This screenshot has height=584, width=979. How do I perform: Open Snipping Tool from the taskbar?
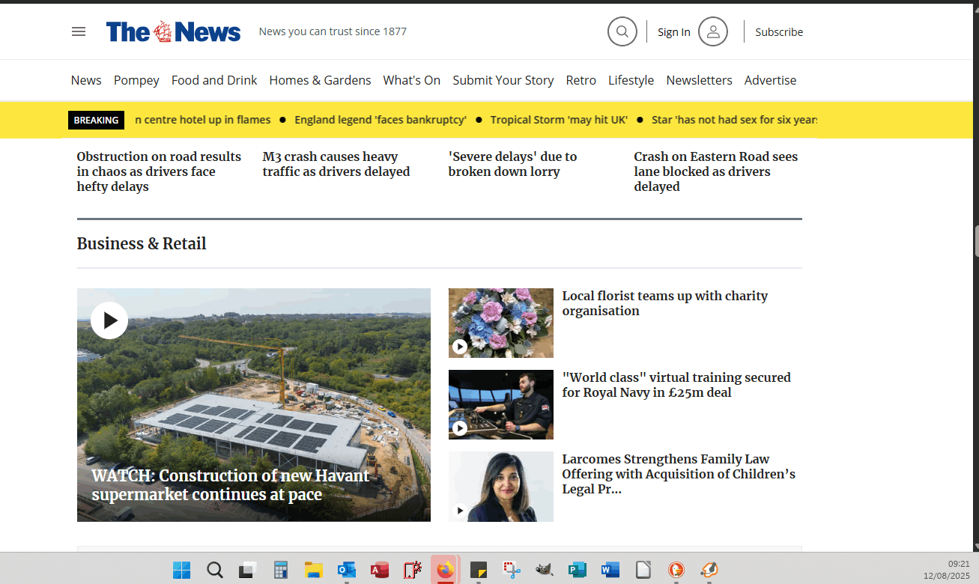point(512,570)
